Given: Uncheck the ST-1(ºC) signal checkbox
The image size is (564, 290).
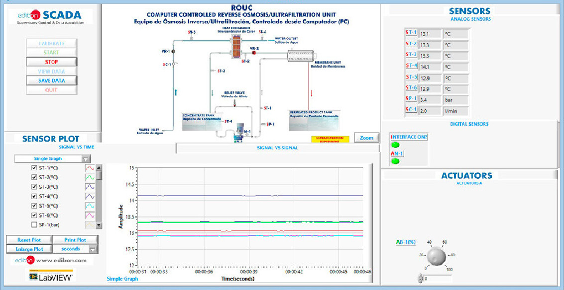Looking at the screenshot, I should pos(34,168).
